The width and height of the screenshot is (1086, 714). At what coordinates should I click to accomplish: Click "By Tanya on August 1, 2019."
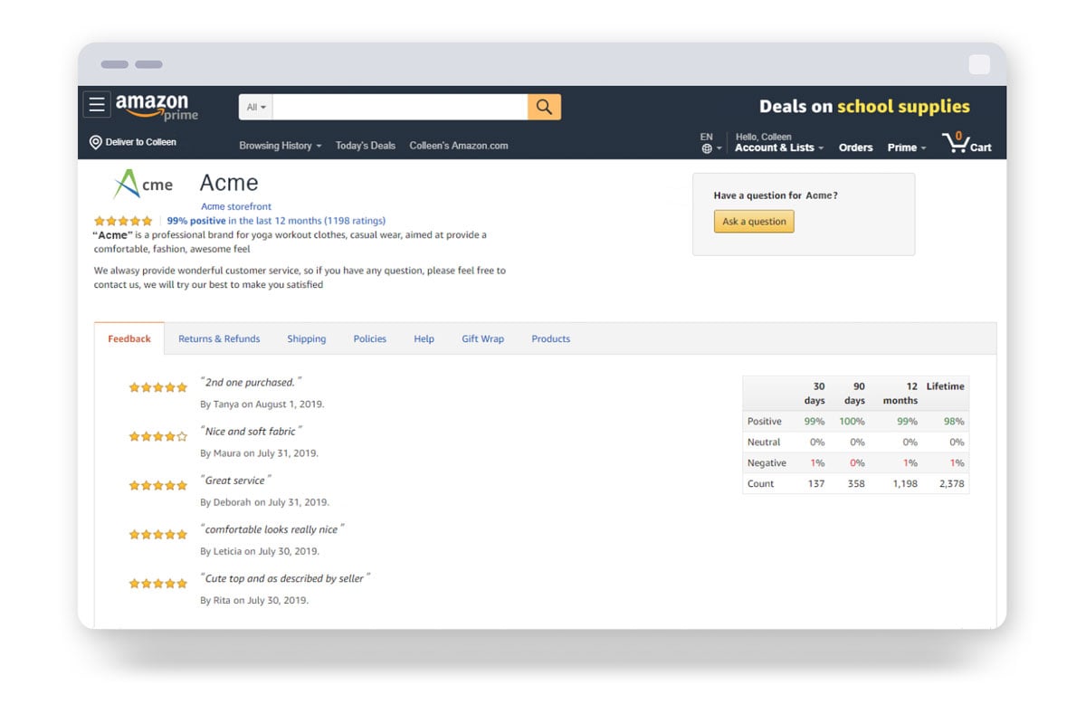tap(262, 405)
